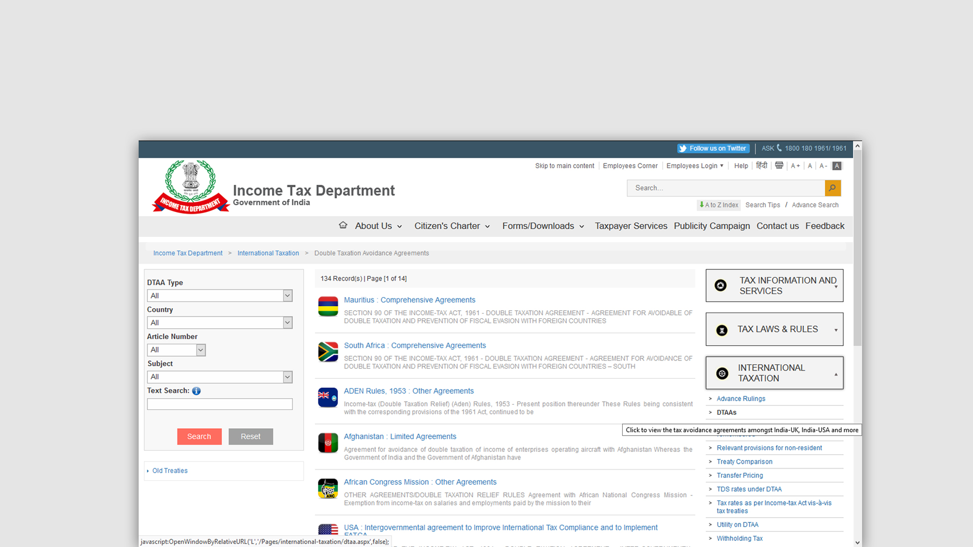Click the South Africa flag icon
Image resolution: width=973 pixels, height=547 pixels.
(x=328, y=352)
